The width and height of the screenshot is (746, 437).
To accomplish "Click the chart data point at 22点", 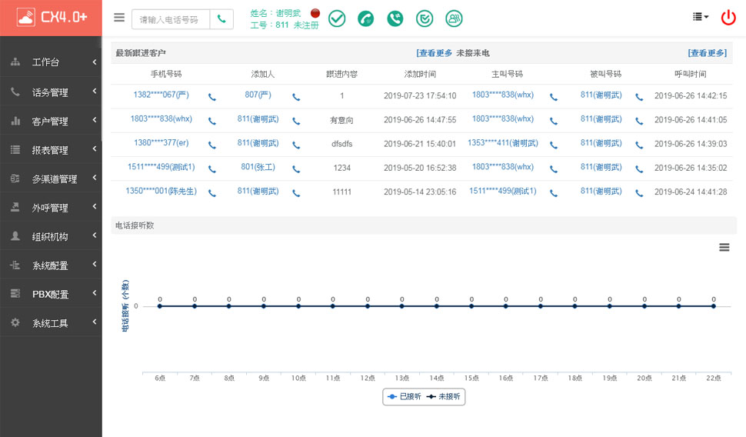I will [x=714, y=306].
